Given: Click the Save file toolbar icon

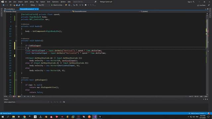Looking at the screenshot, I should click(x=17, y=5).
